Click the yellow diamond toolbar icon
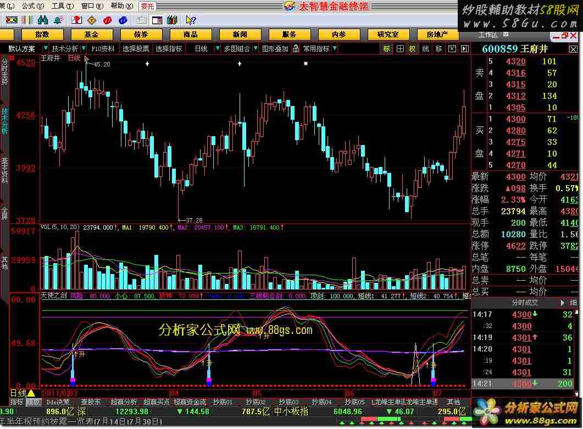The width and height of the screenshot is (583, 429). (x=92, y=20)
